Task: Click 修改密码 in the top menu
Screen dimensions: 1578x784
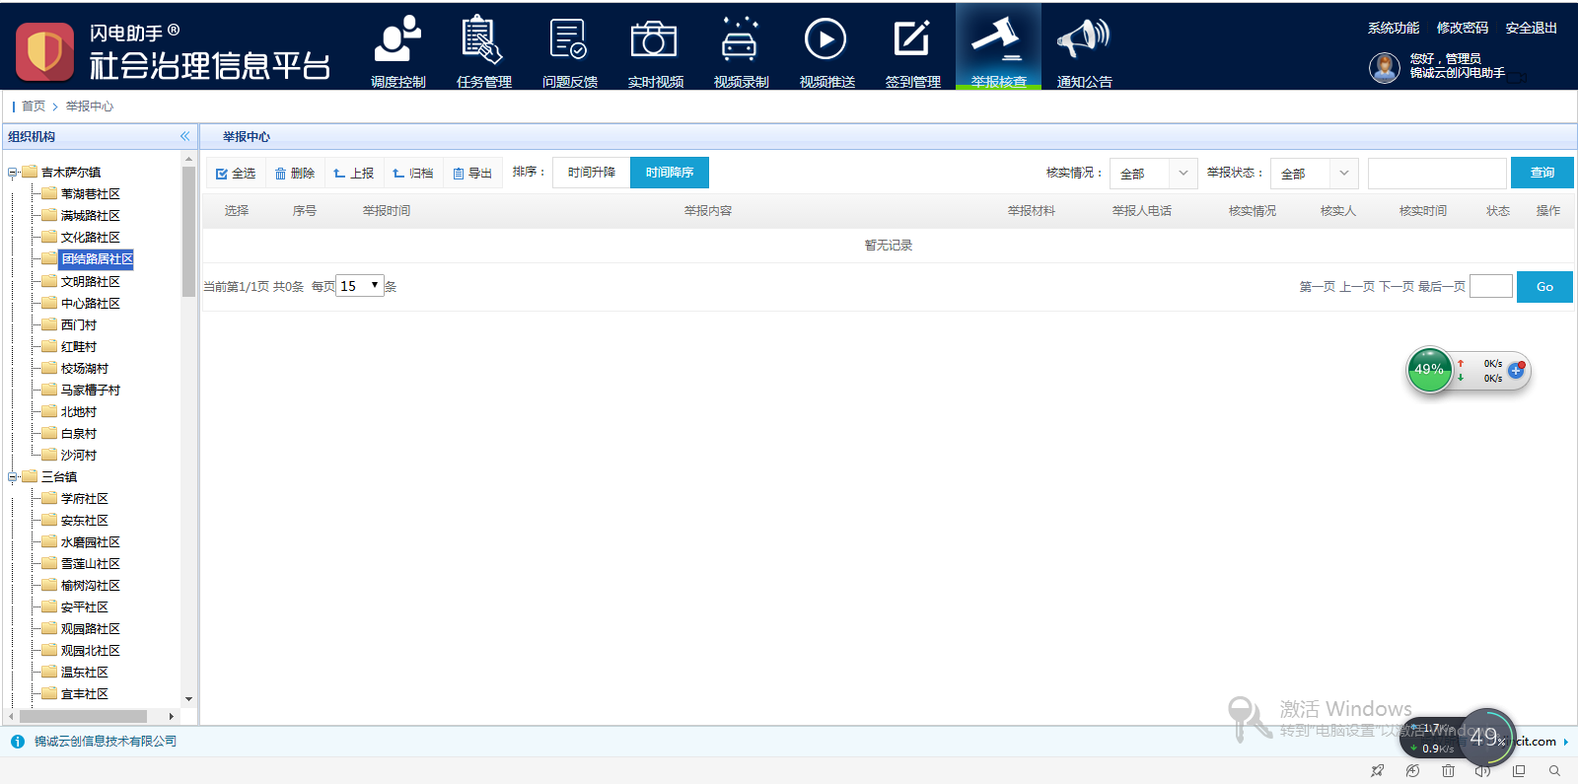Action: tap(1462, 28)
